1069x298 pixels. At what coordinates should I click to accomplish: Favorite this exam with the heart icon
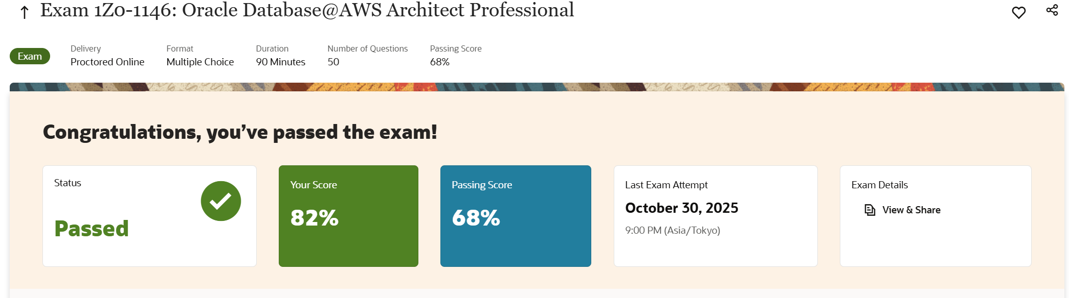[x=1018, y=13]
